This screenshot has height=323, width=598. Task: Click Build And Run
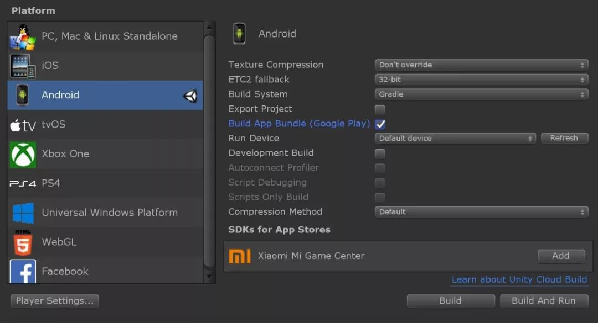tap(544, 301)
